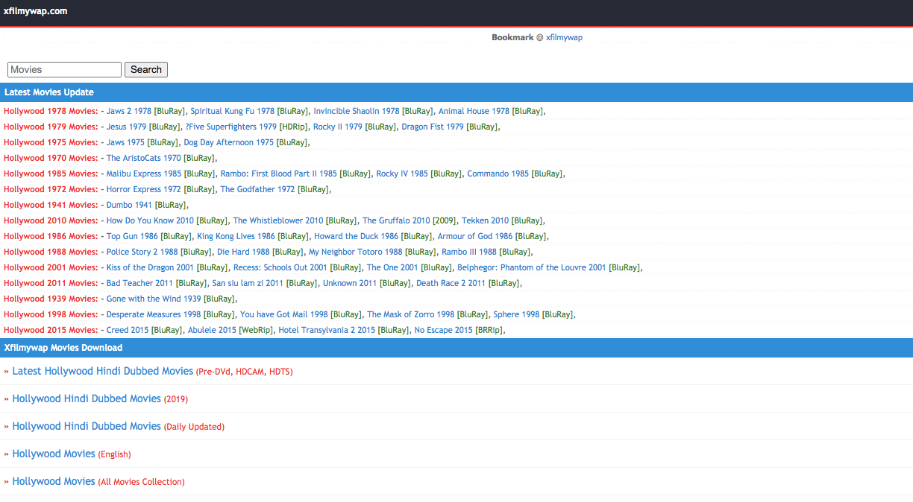913x502 pixels.
Task: Open The Mask of Zorro 1998 link
Action: pos(411,314)
